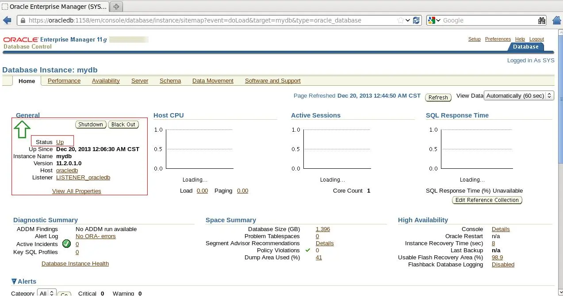Viewport: 563px width, 296px height.
Task: Switch to the Software and Support tab
Action: (273, 81)
